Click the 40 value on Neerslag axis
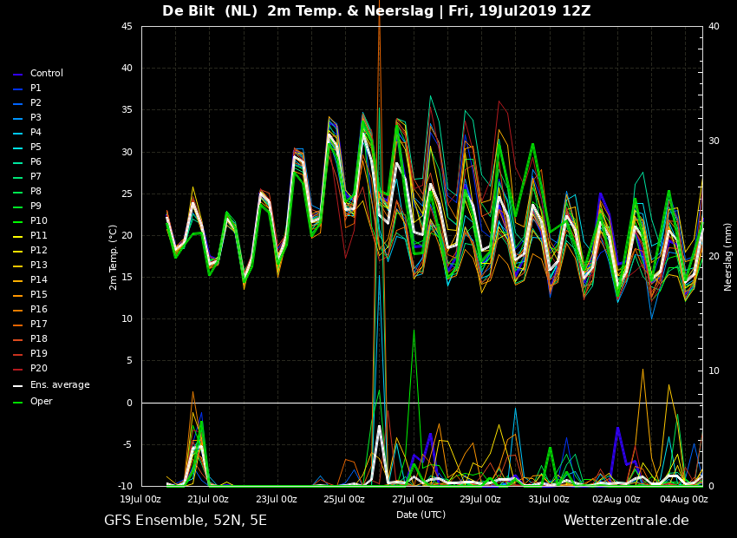 click(x=714, y=26)
